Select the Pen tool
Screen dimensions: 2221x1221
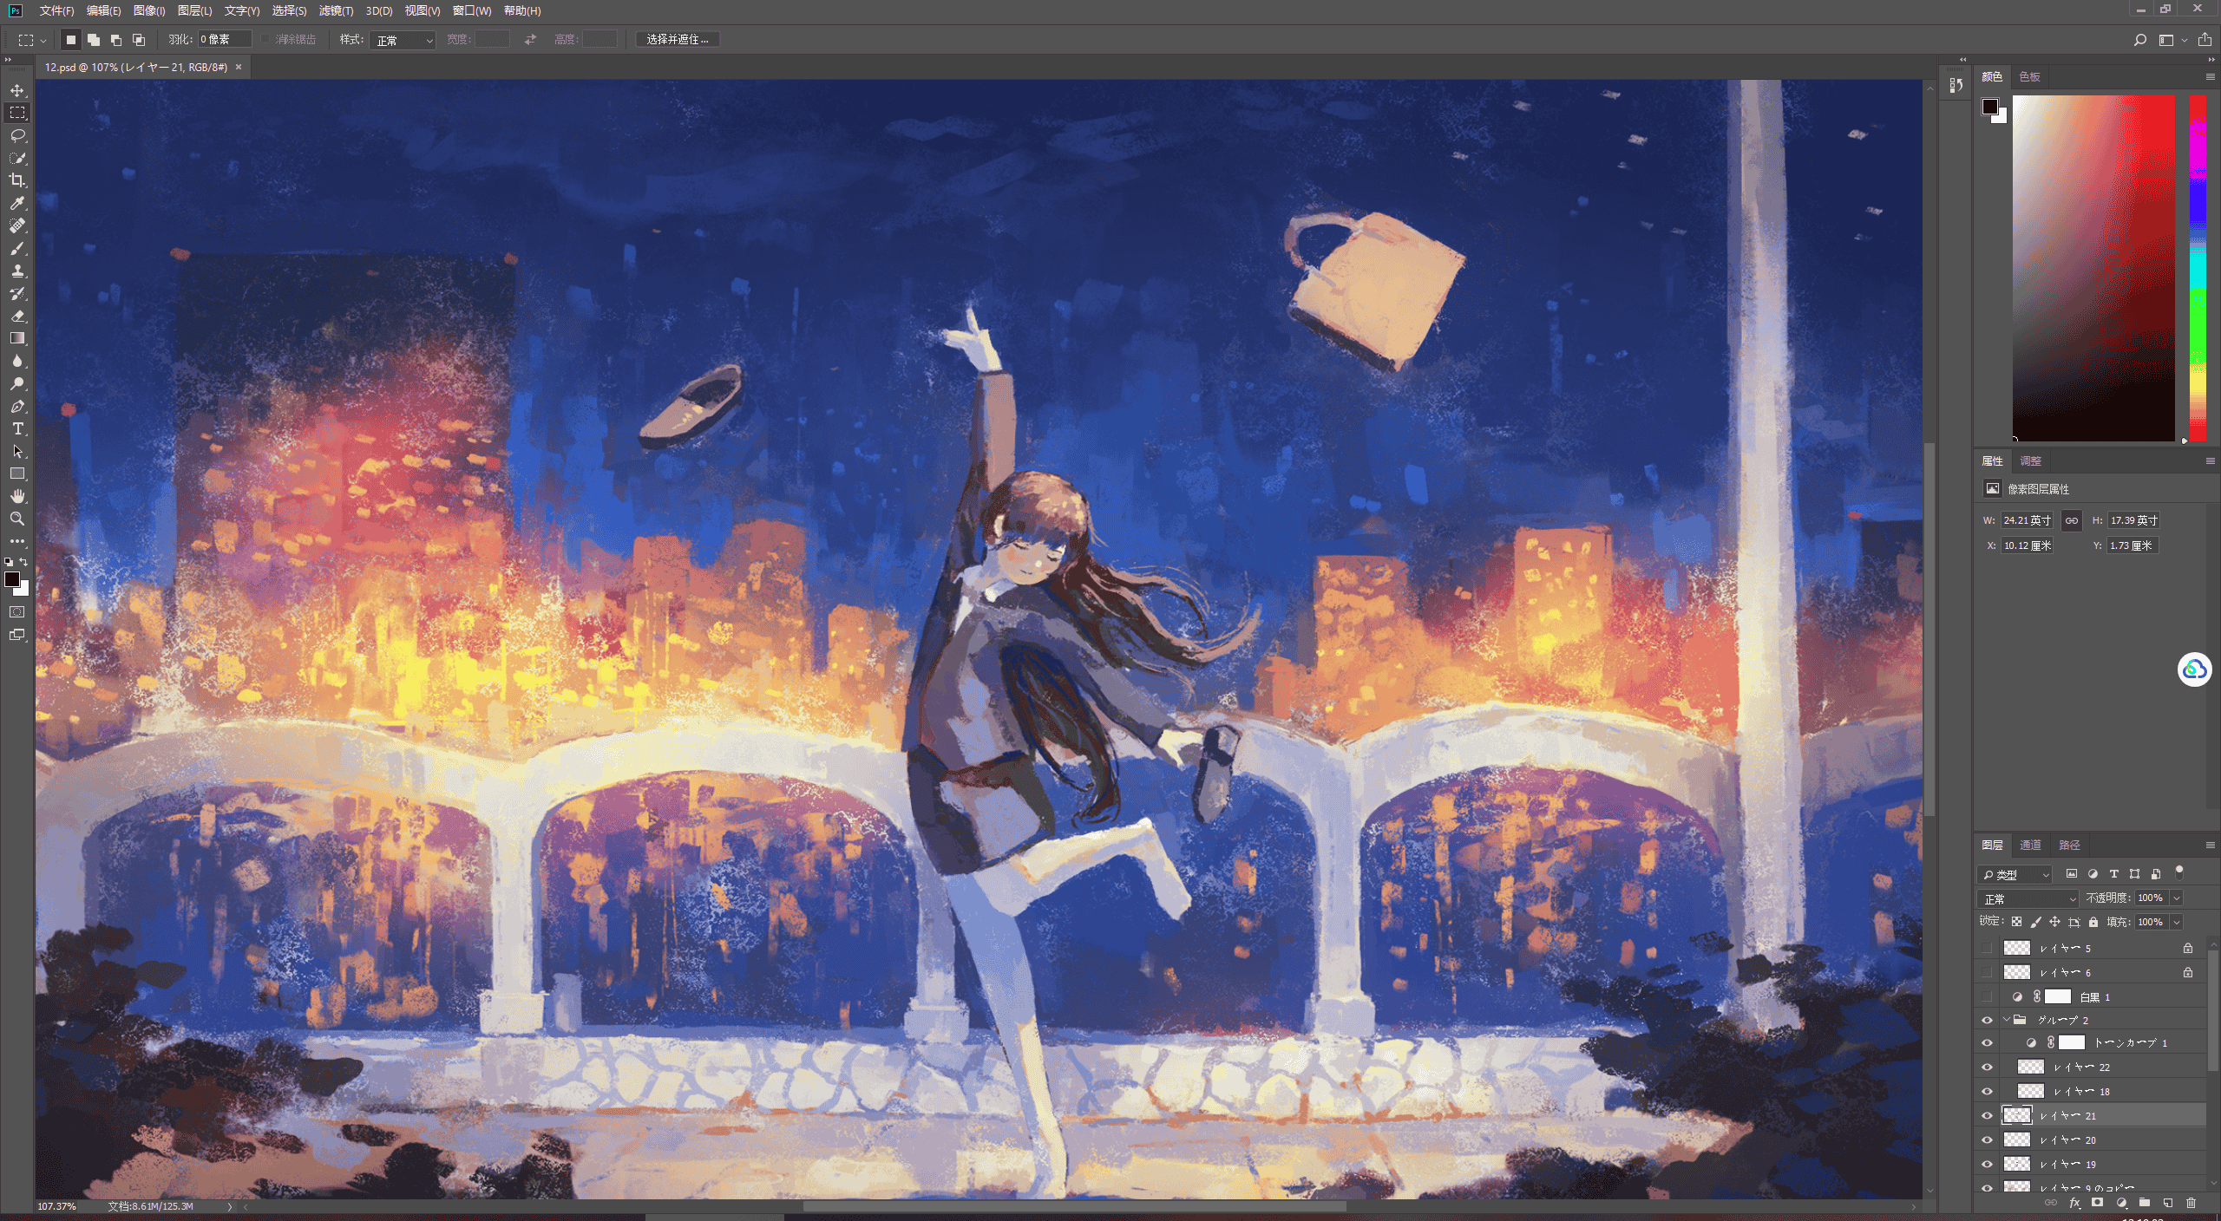click(17, 406)
